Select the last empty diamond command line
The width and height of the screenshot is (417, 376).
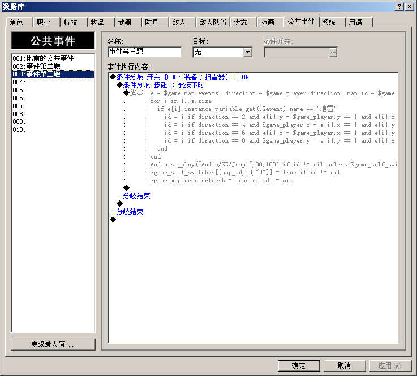coord(253,220)
